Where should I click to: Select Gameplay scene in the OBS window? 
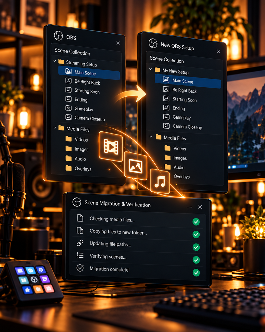pyautogui.click(x=84, y=109)
